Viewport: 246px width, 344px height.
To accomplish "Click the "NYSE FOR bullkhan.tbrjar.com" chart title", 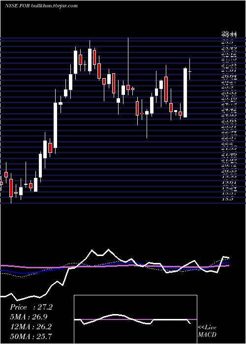I will (41, 6).
